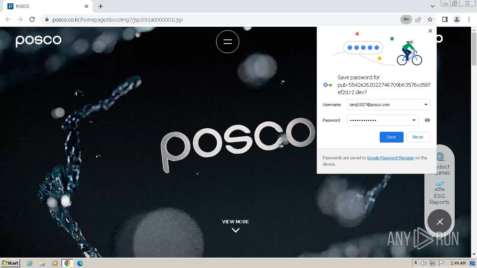Close the save password popup
Screen dimensions: 477x268
coord(430,31)
